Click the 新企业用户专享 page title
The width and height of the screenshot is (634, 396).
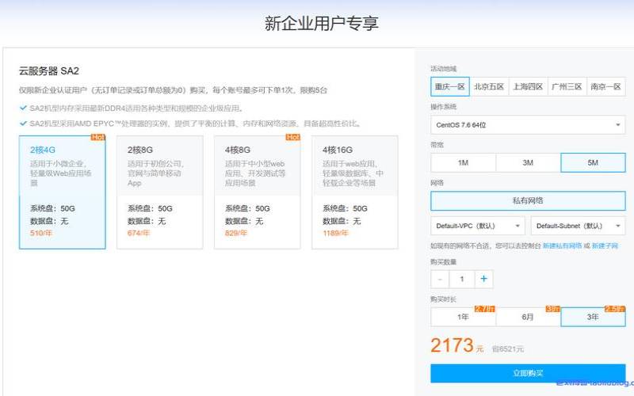pyautogui.click(x=322, y=23)
